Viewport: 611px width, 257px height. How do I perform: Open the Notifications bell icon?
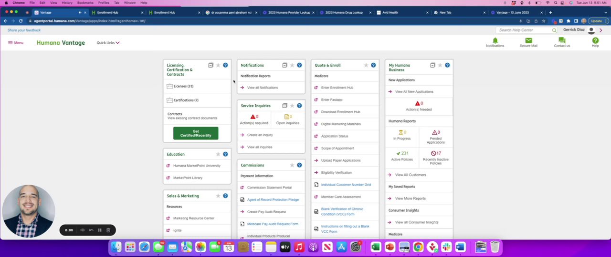click(x=495, y=40)
